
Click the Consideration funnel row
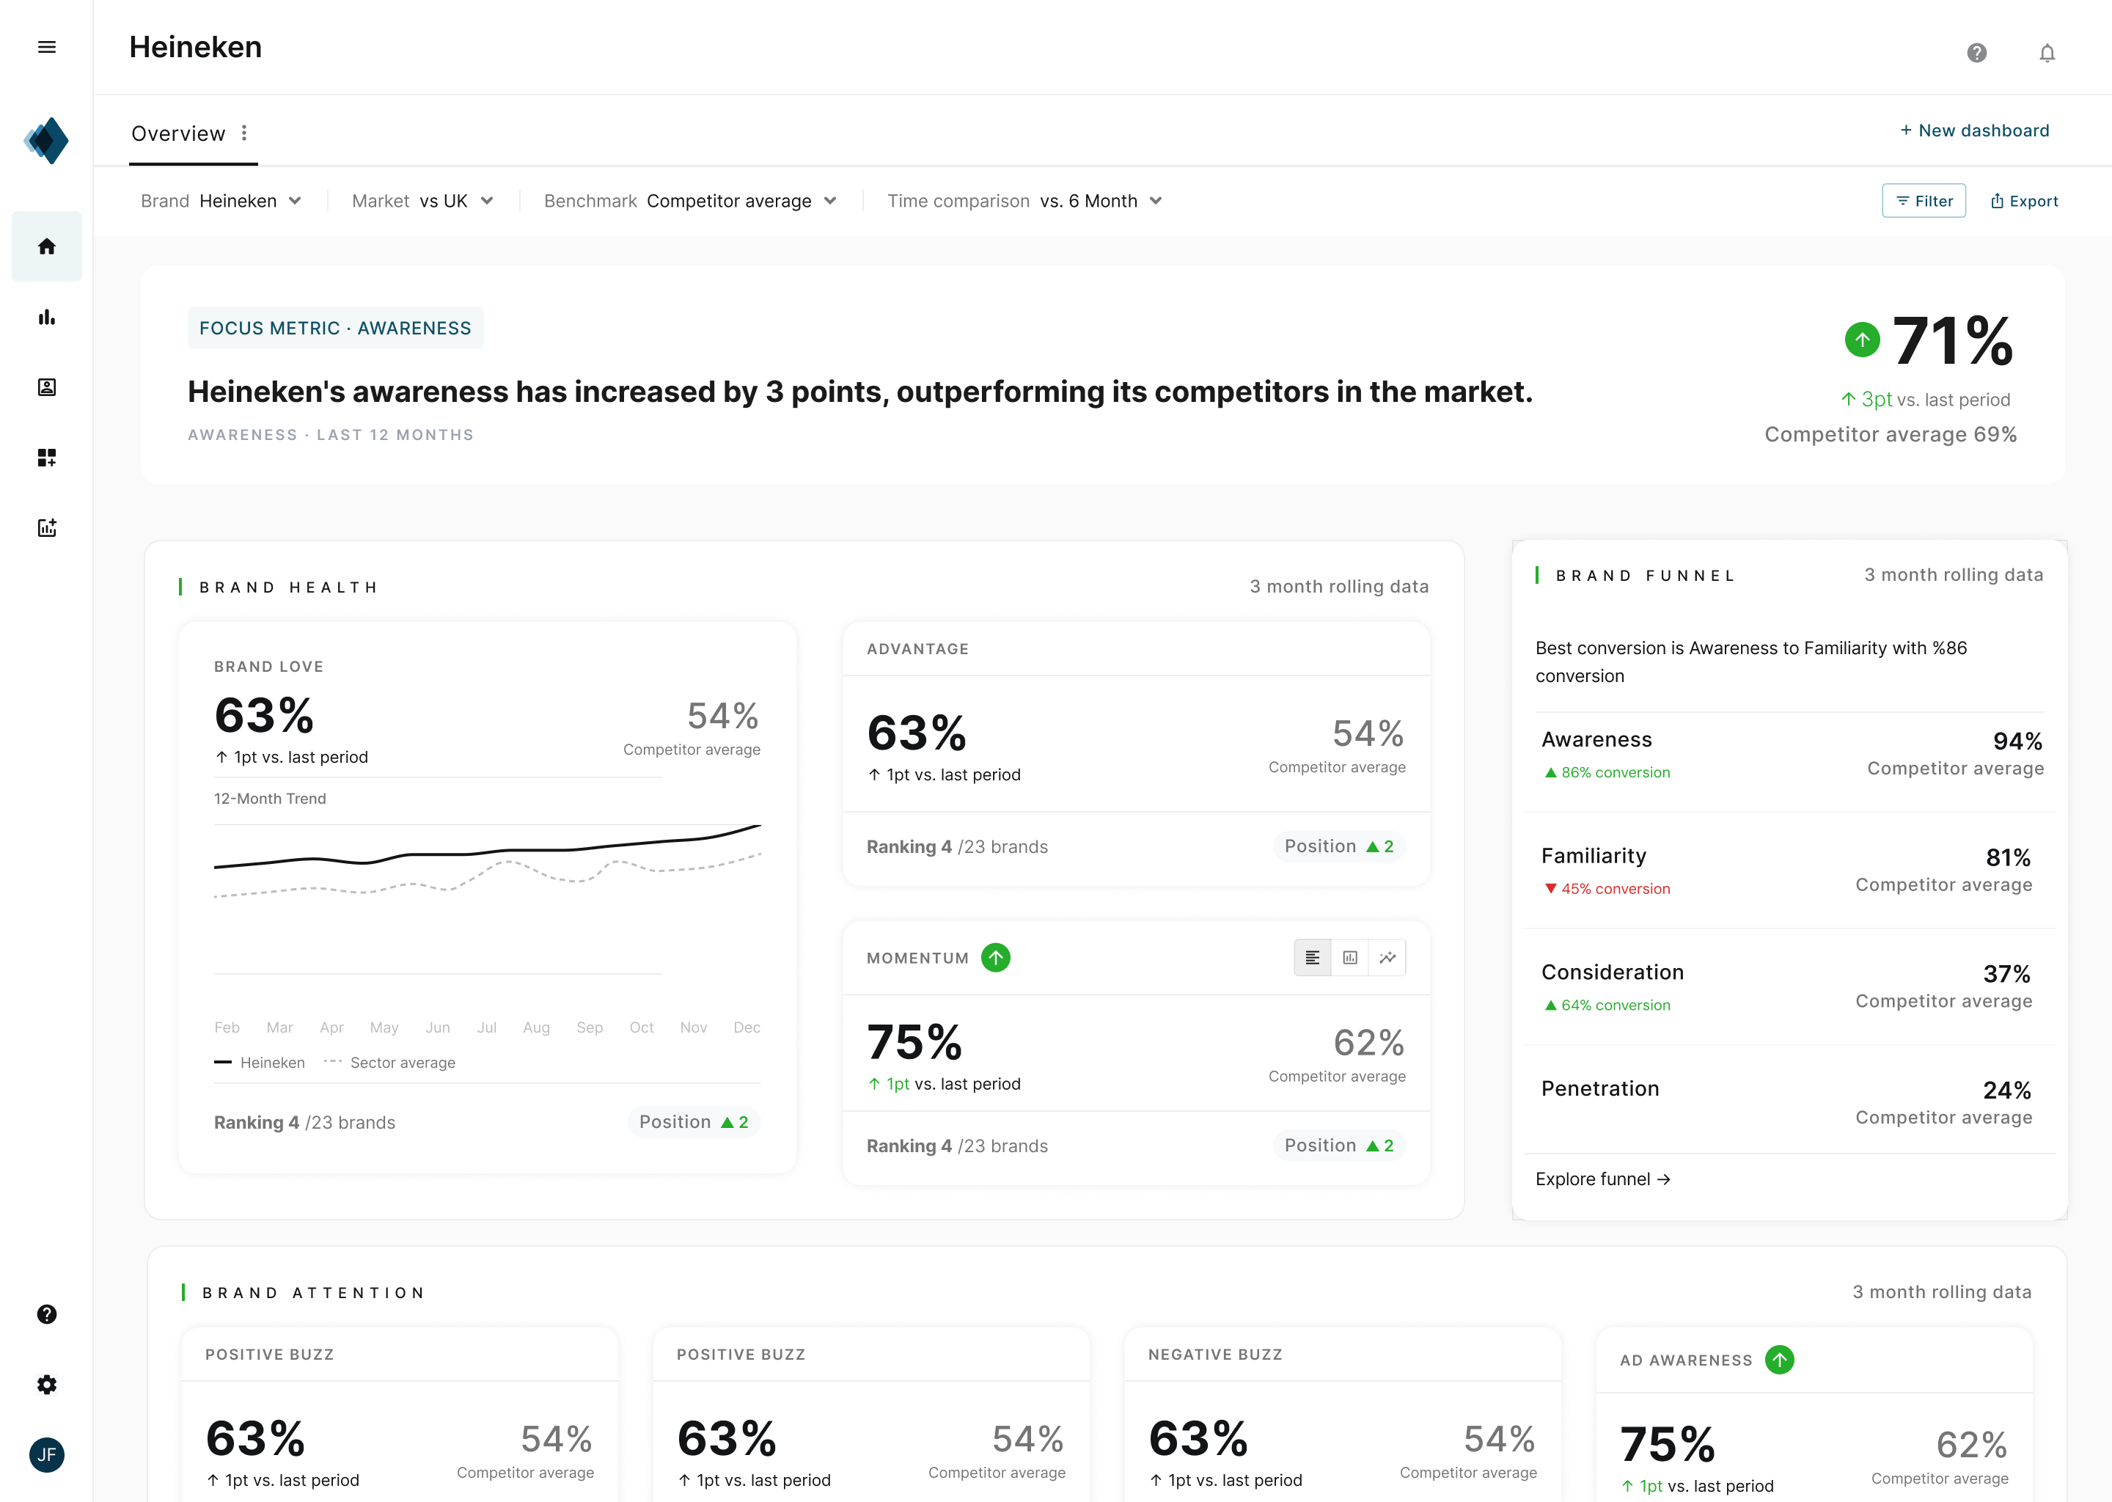pyautogui.click(x=1790, y=987)
